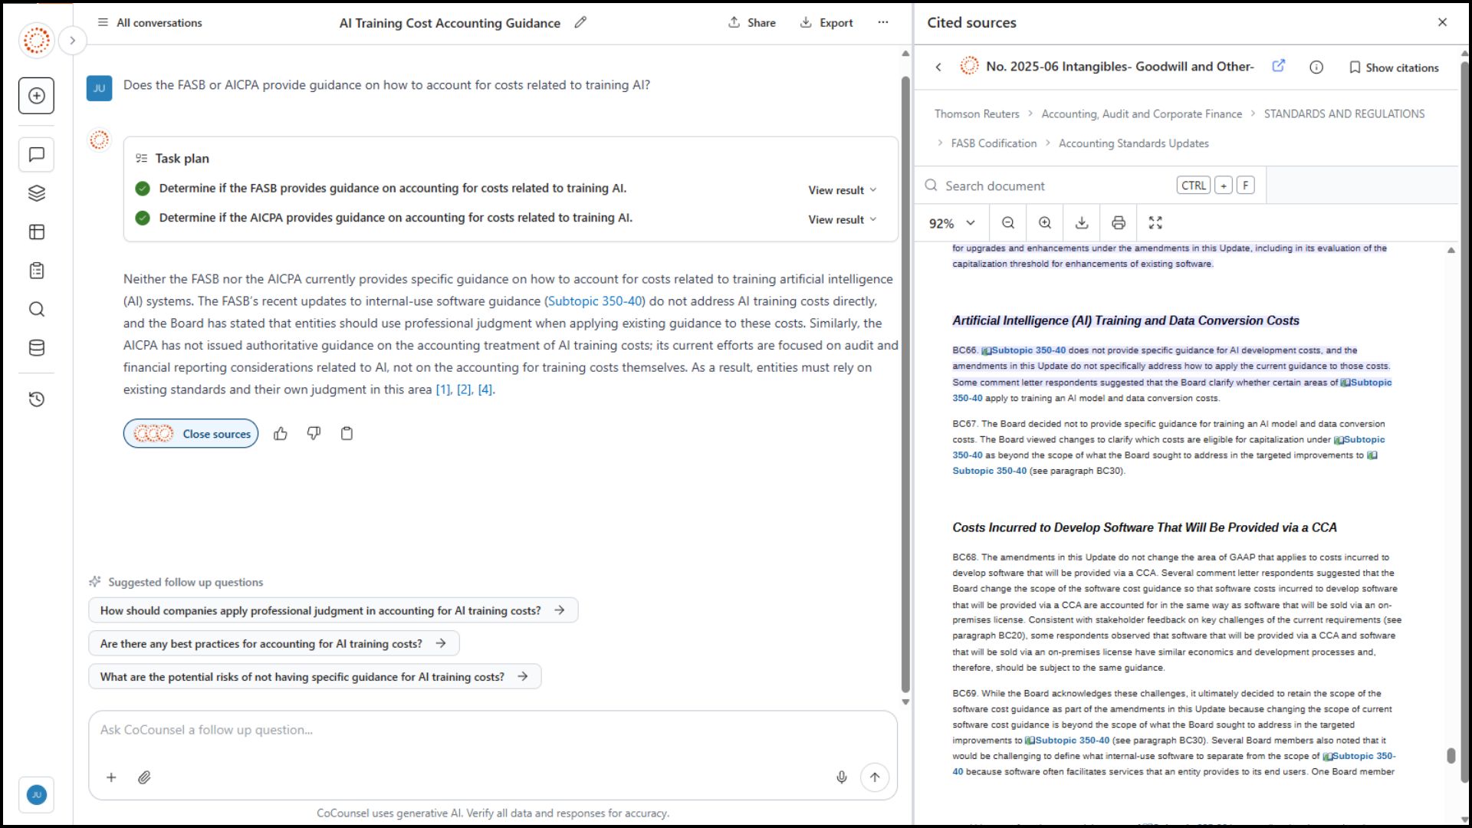Click the Search document field
This screenshot has height=828, width=1472.
coord(1050,186)
